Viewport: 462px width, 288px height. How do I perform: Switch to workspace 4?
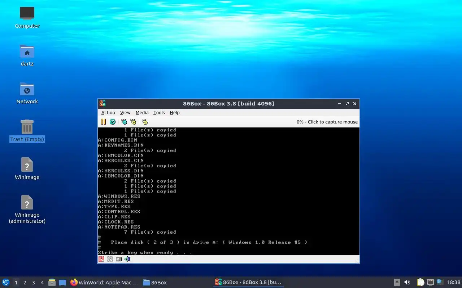point(42,283)
